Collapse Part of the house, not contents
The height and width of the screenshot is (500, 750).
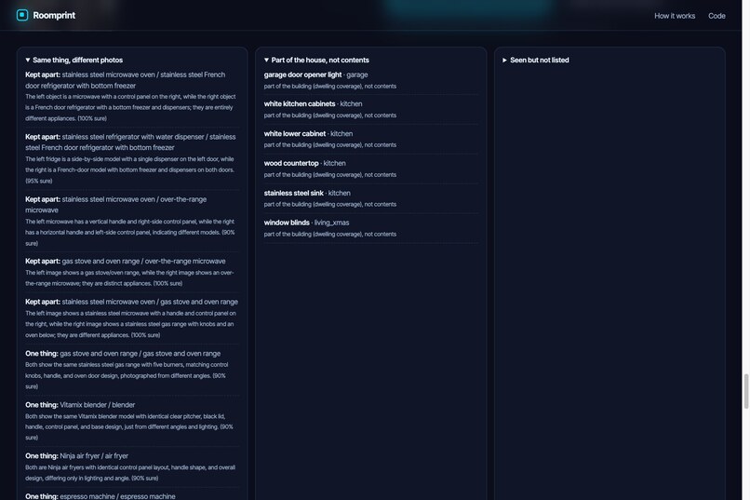pyautogui.click(x=316, y=60)
